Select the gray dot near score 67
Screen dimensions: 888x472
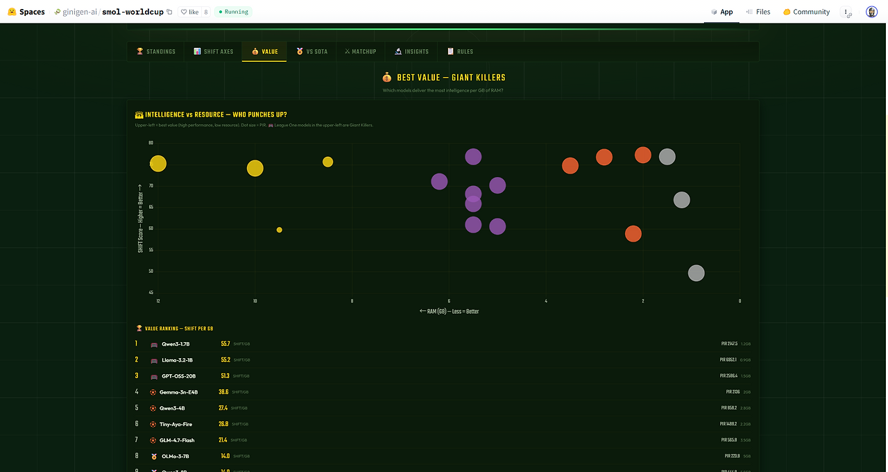click(682, 200)
